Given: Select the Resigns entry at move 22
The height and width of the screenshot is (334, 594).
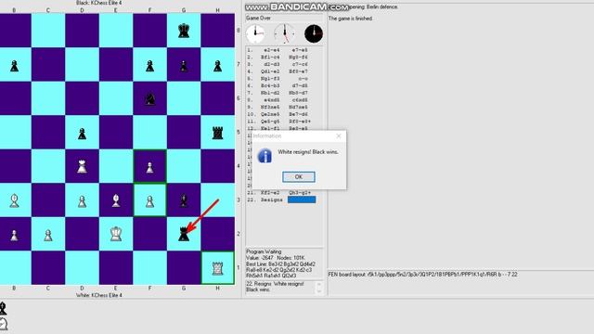Looking at the screenshot, I should (271, 200).
